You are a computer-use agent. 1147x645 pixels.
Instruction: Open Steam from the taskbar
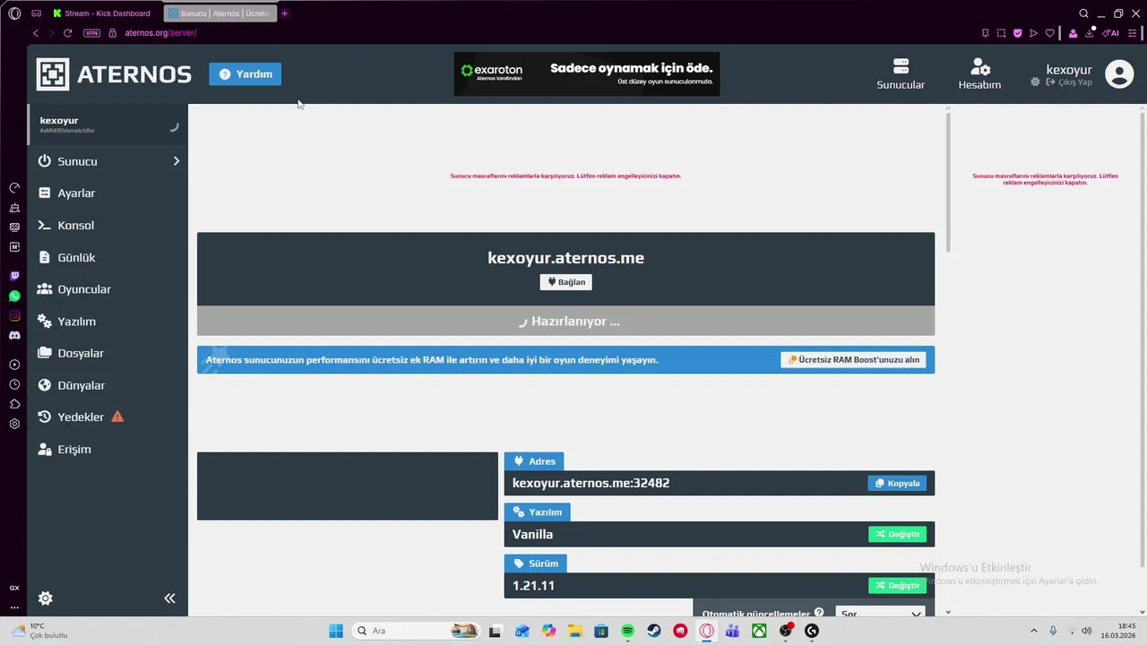click(x=654, y=631)
